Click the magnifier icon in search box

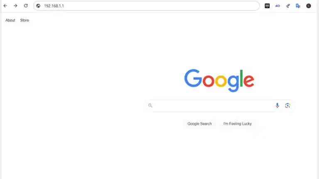(150, 105)
